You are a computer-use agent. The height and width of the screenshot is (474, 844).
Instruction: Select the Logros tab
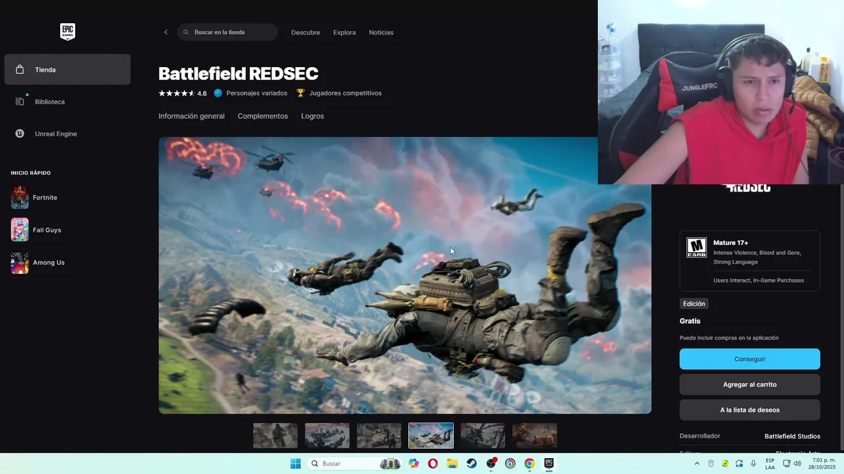pyautogui.click(x=313, y=116)
